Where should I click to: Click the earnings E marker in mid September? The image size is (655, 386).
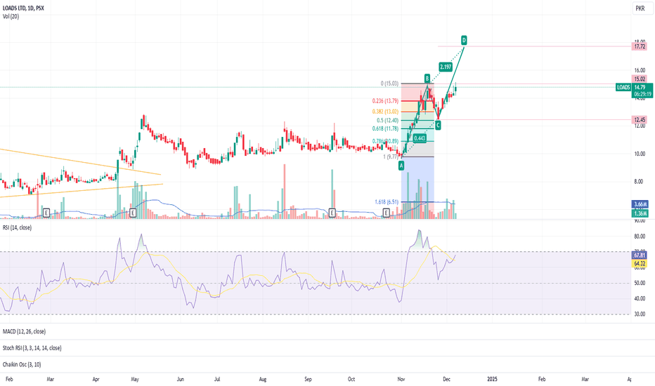332,213
